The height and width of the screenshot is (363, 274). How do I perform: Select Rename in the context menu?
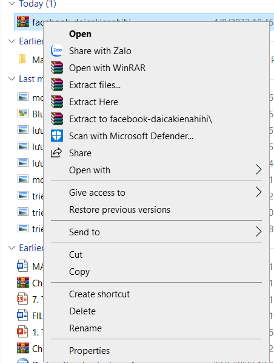click(x=85, y=328)
